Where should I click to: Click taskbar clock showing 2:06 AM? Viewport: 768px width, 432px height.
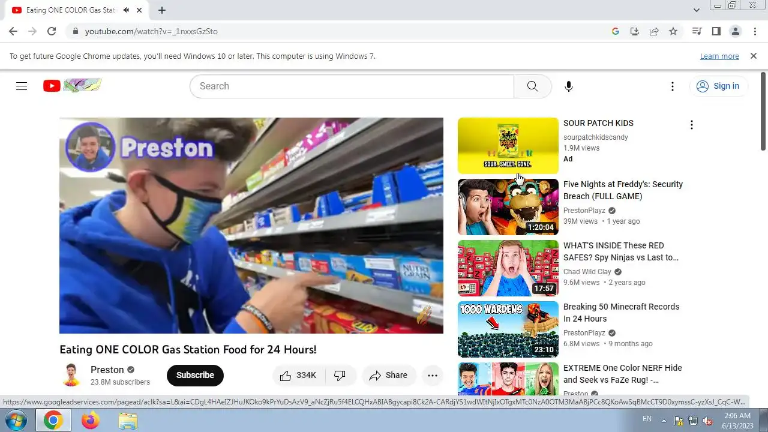click(737, 421)
